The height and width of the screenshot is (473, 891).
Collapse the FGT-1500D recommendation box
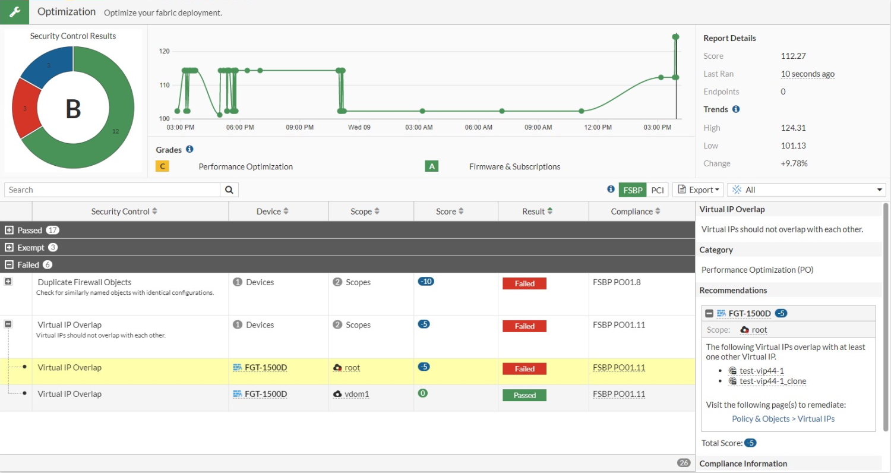coord(709,314)
